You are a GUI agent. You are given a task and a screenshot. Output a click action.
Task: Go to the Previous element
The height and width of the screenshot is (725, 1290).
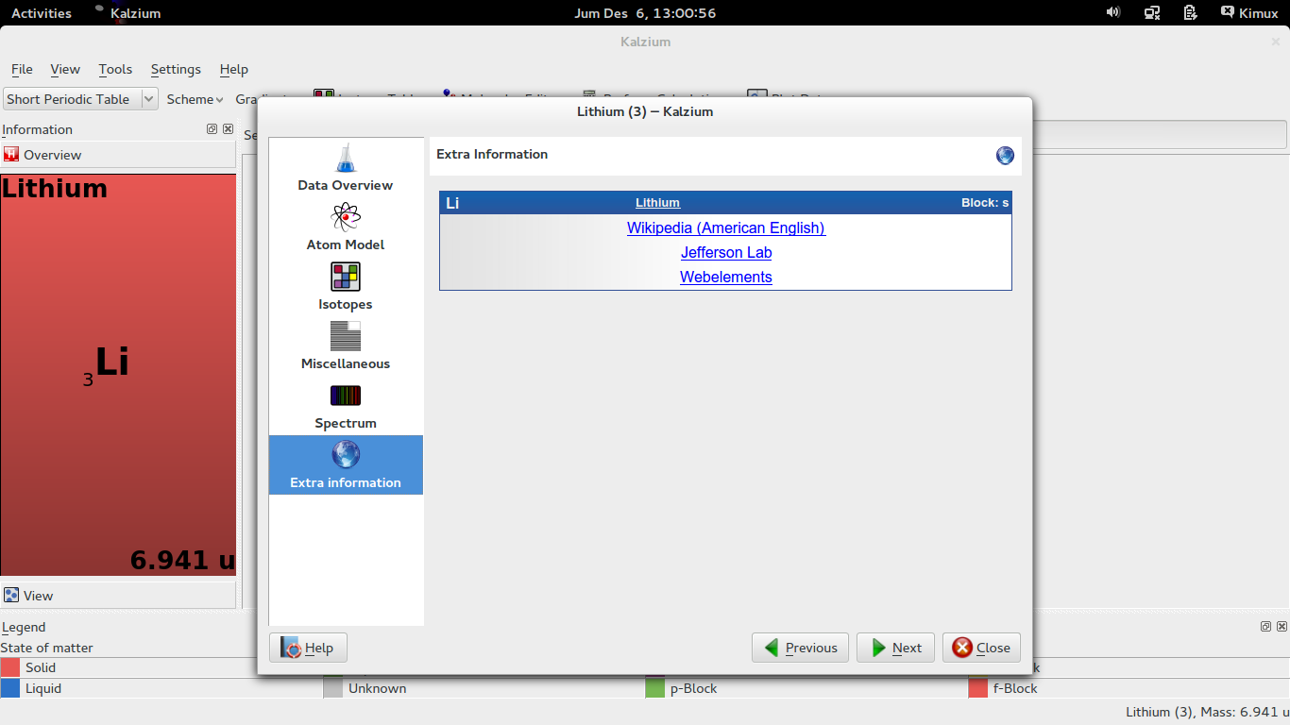(x=800, y=648)
